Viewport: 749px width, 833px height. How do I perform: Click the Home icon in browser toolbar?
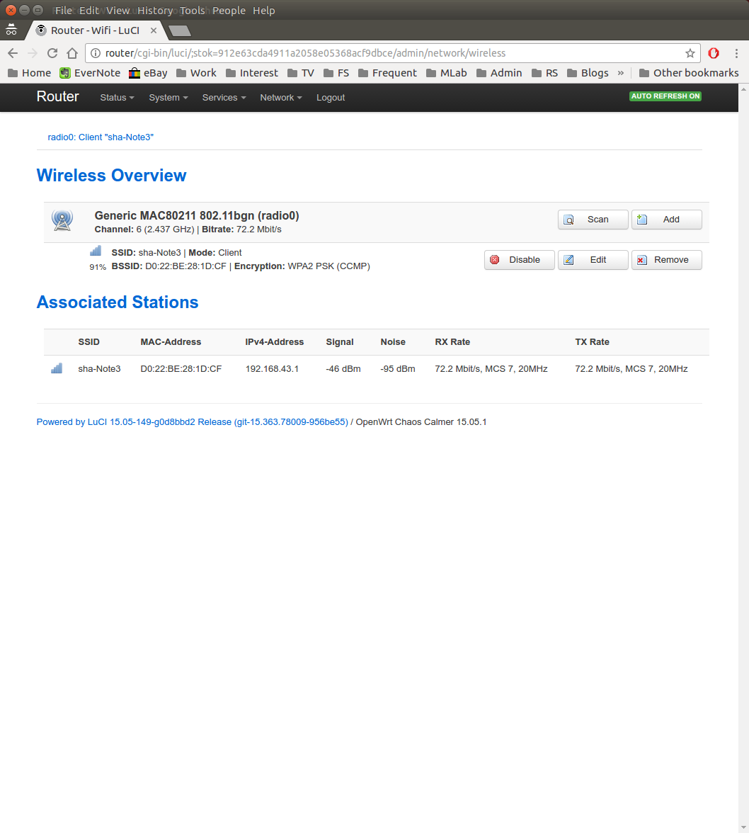tap(72, 53)
